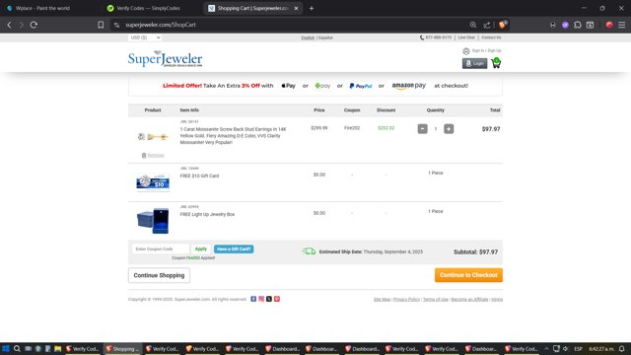Open File Explorer from the taskbar
The width and height of the screenshot is (631, 355).
[x=58, y=348]
